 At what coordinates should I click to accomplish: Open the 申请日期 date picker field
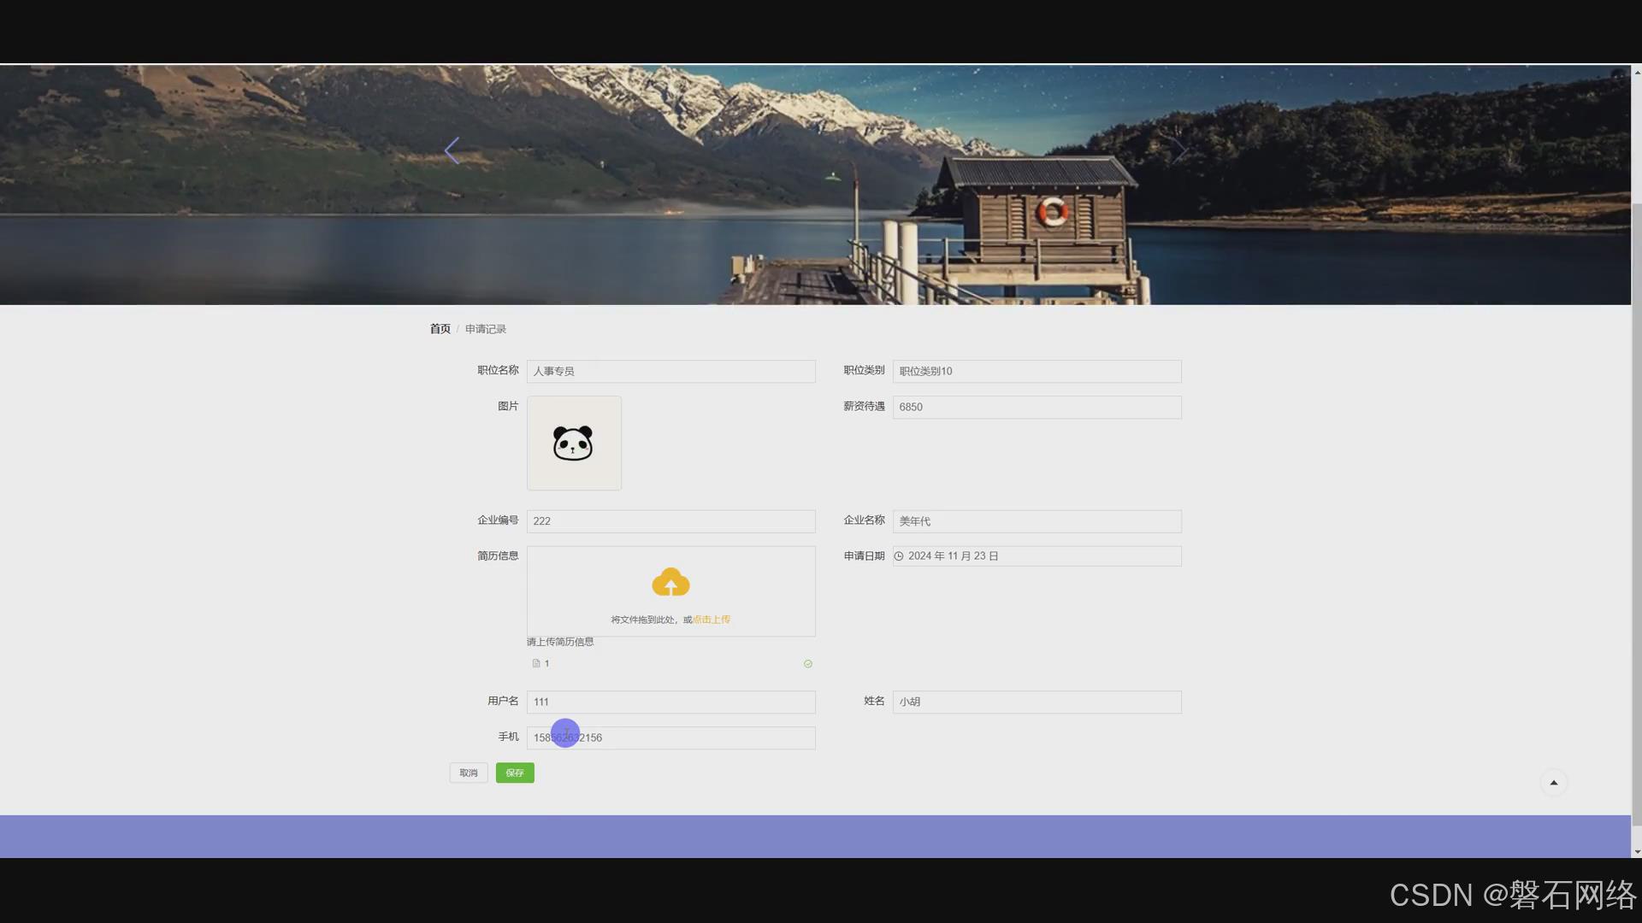coord(1037,556)
